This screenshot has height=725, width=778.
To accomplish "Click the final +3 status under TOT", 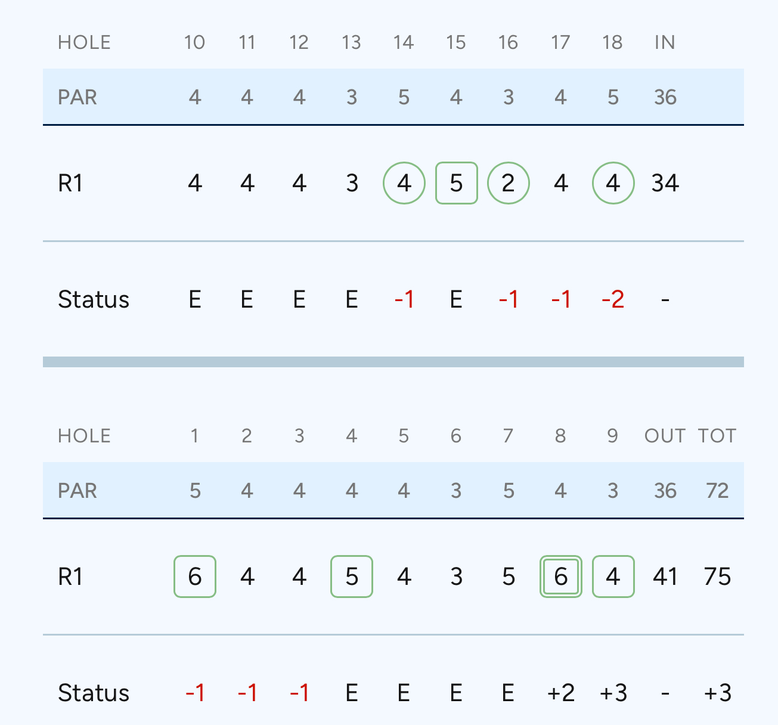I will coord(717,693).
